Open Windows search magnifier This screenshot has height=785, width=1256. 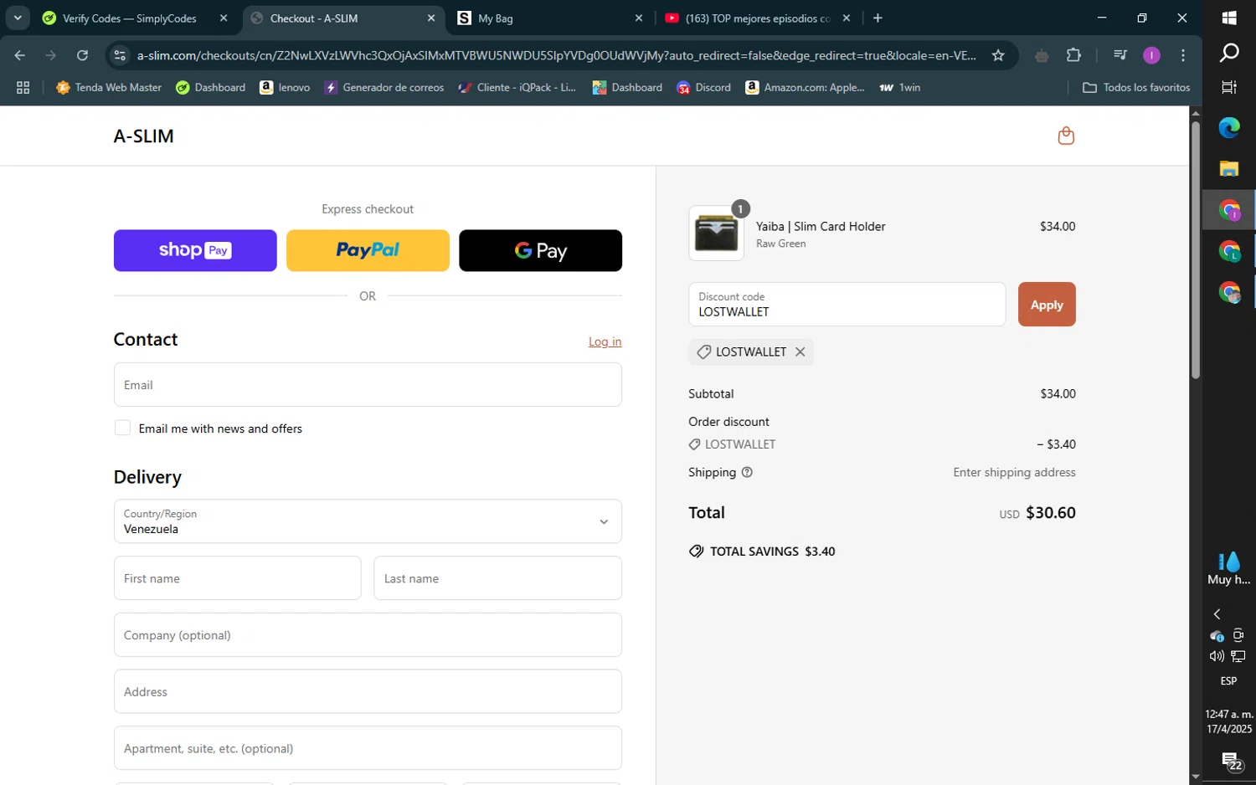point(1229,53)
